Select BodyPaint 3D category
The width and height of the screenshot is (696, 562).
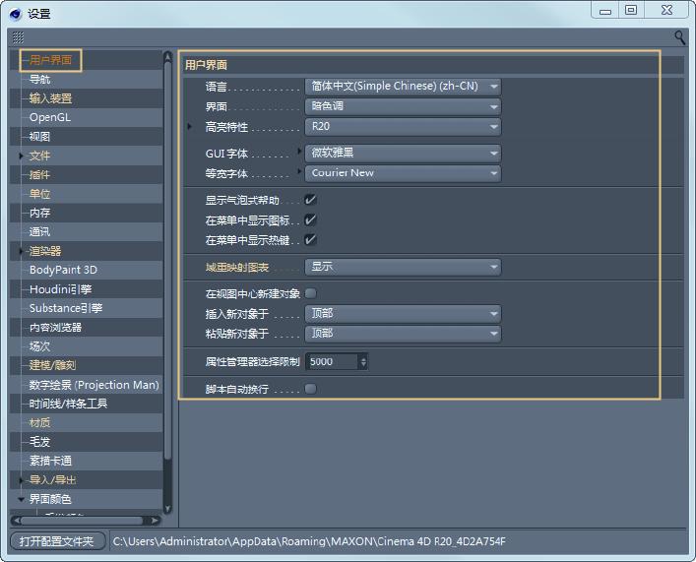pos(63,270)
